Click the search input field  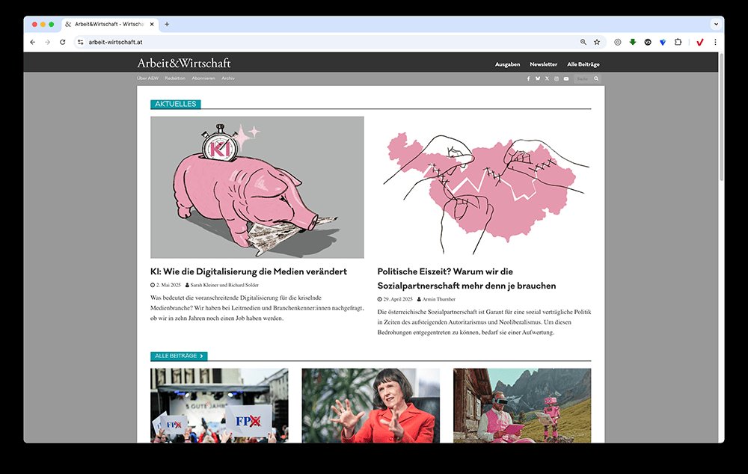[x=582, y=79]
